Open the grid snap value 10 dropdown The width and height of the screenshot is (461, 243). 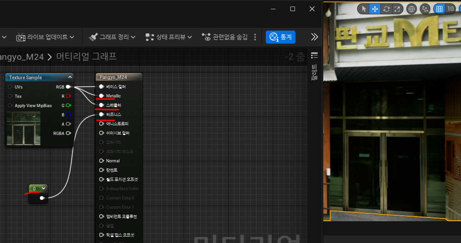point(450,9)
